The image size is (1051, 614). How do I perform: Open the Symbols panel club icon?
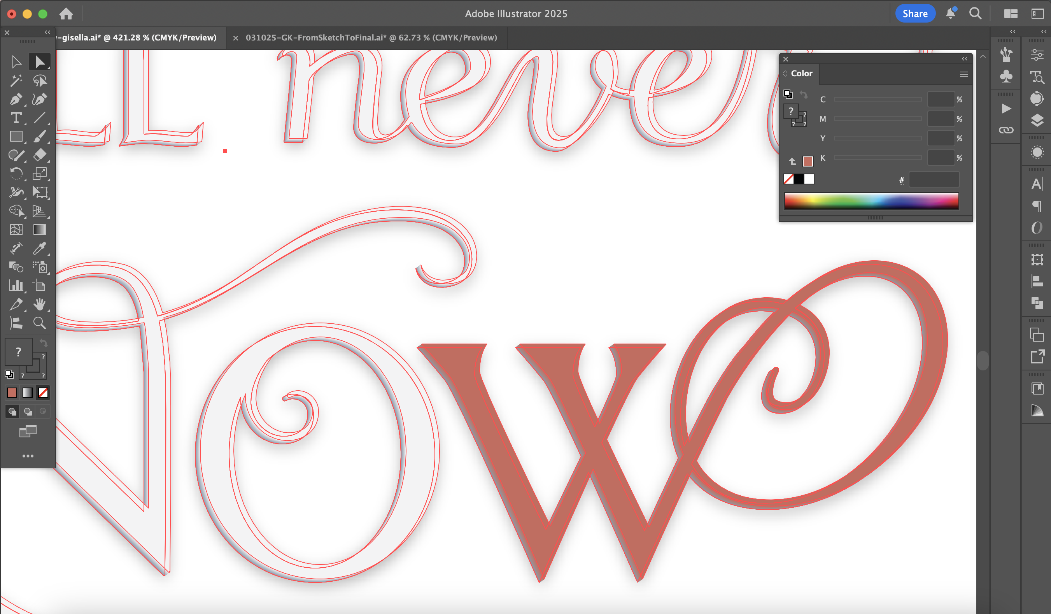tap(1006, 76)
